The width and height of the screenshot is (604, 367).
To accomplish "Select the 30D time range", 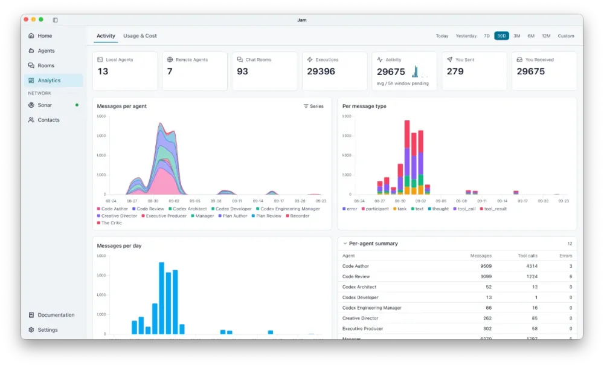I will (x=501, y=36).
